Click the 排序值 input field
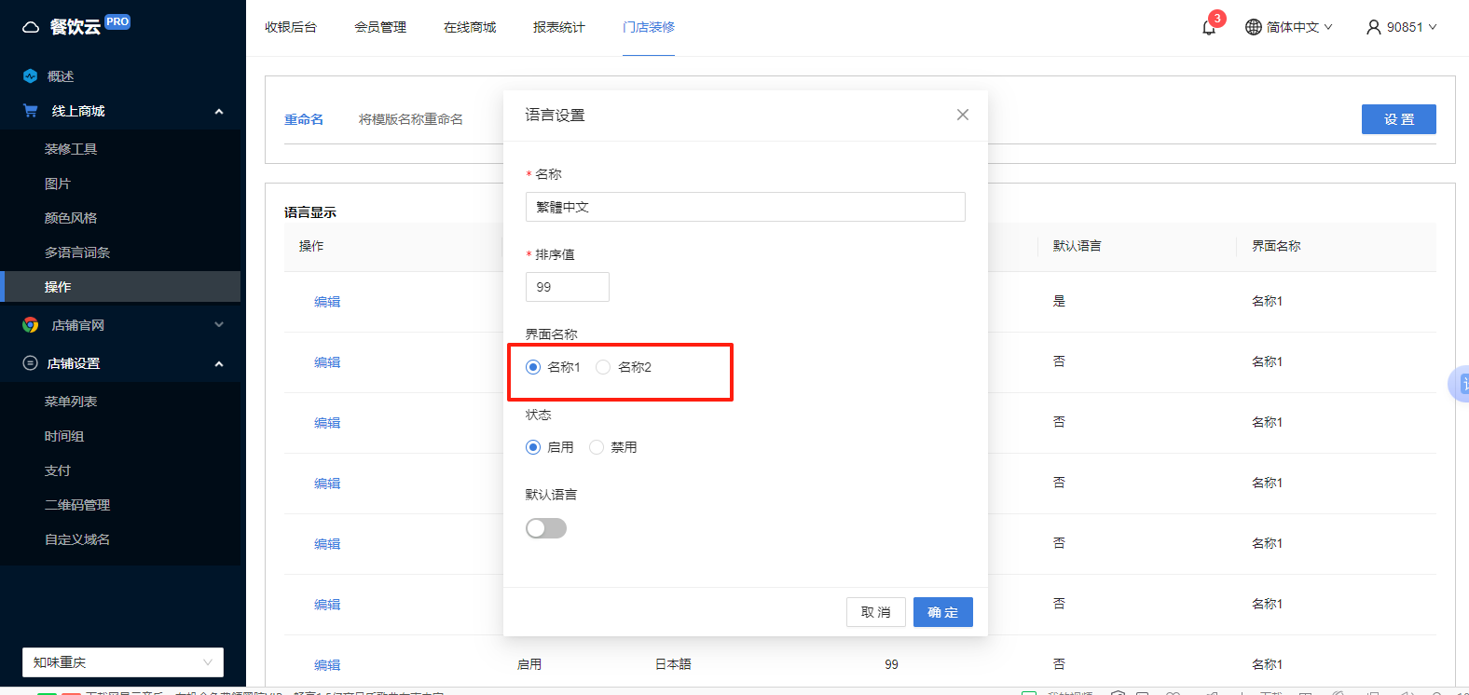The height and width of the screenshot is (695, 1469). tap(568, 287)
